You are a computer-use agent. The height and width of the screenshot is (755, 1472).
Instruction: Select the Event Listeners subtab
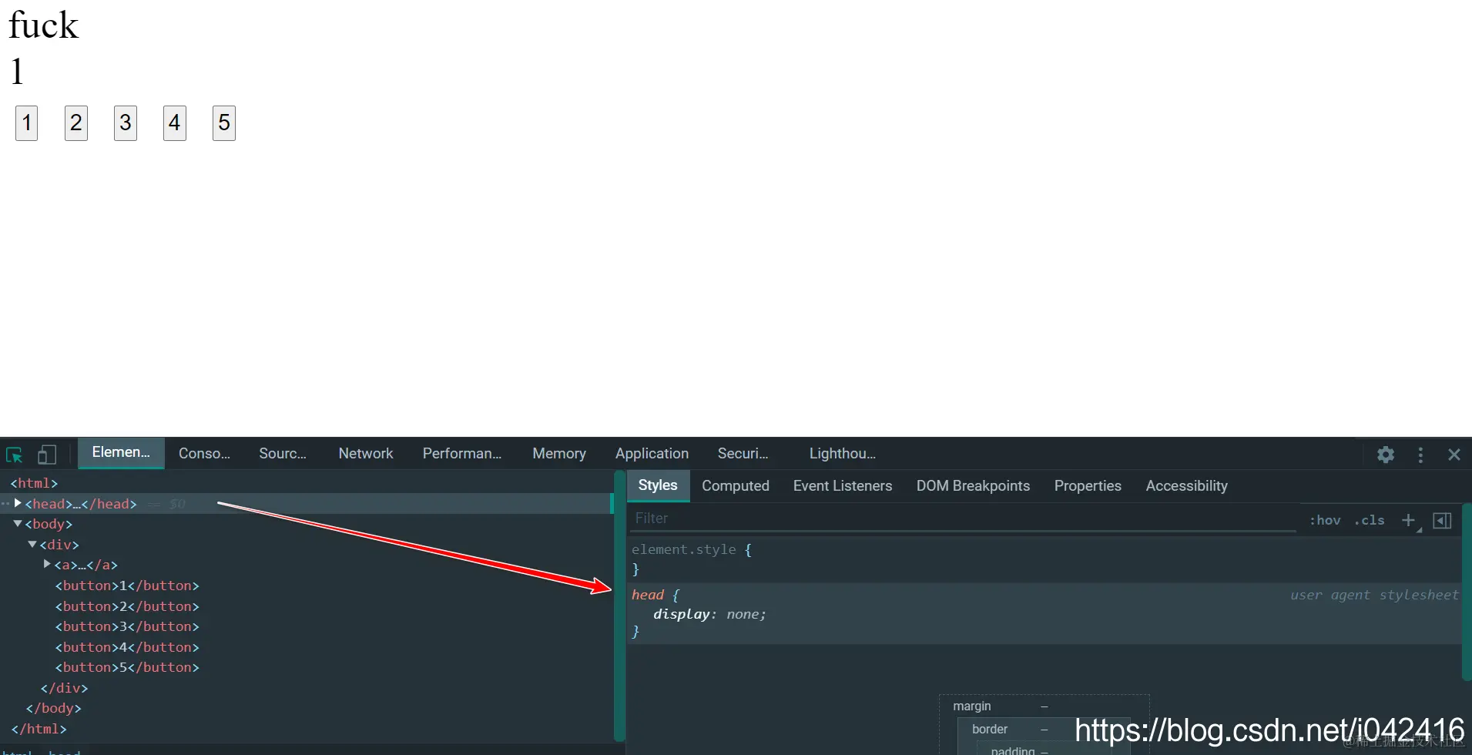pos(843,486)
